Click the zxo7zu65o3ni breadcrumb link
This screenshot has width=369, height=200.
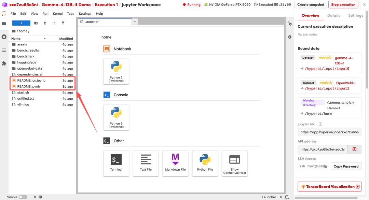click(x=24, y=4)
